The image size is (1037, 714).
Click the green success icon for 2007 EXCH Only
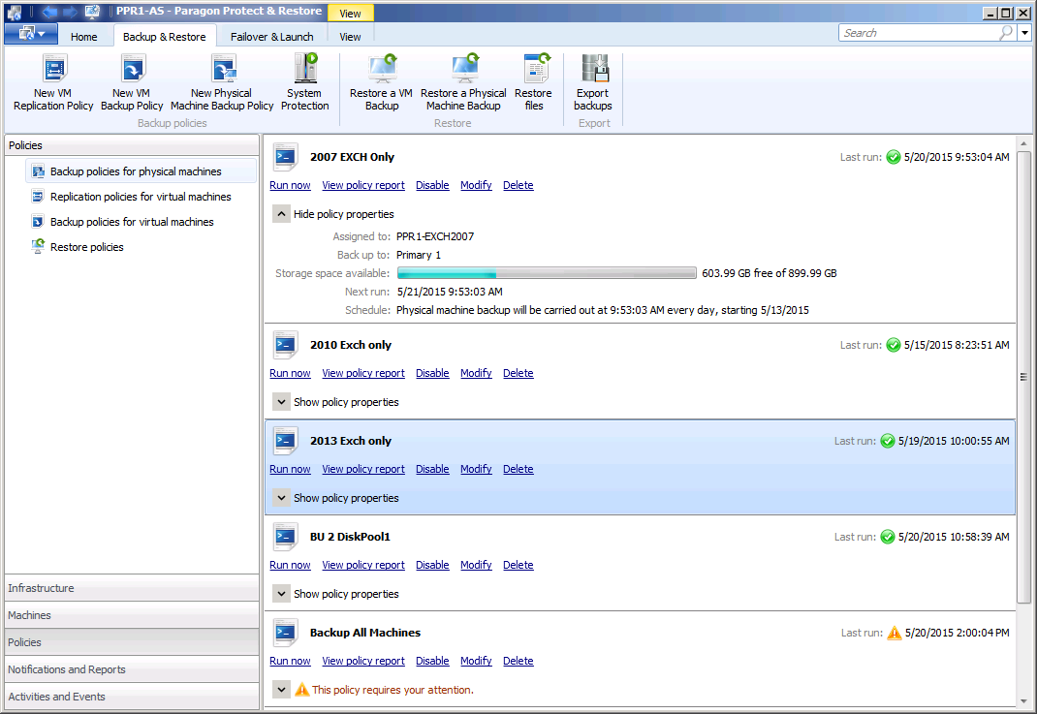893,157
